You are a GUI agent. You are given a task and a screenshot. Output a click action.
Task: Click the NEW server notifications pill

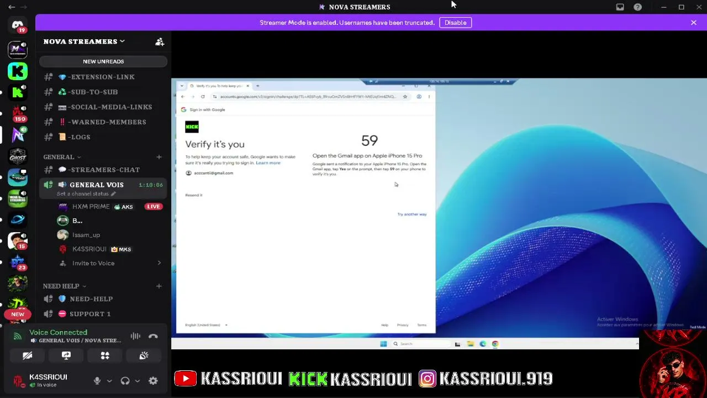coord(18,314)
